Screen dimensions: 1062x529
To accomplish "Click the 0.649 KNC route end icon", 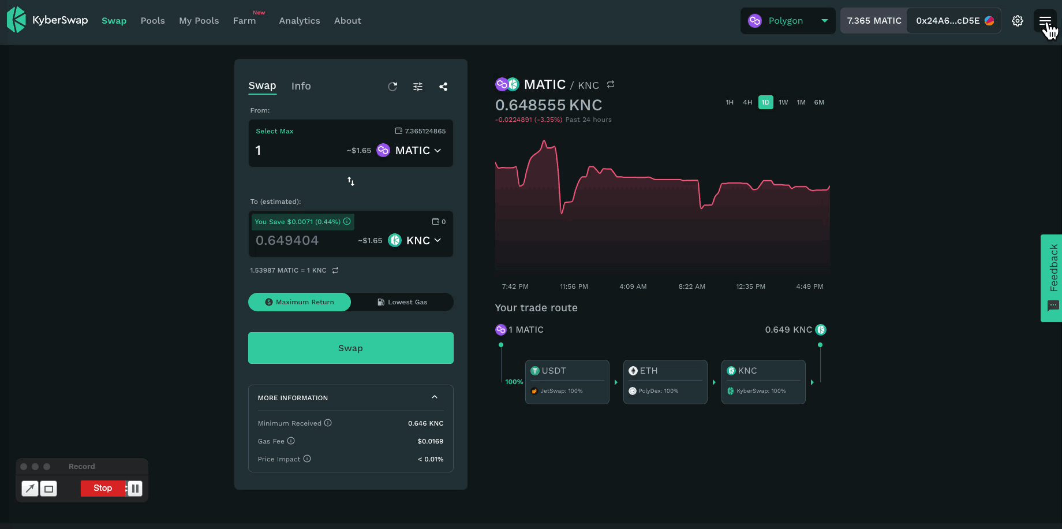I will point(821,330).
